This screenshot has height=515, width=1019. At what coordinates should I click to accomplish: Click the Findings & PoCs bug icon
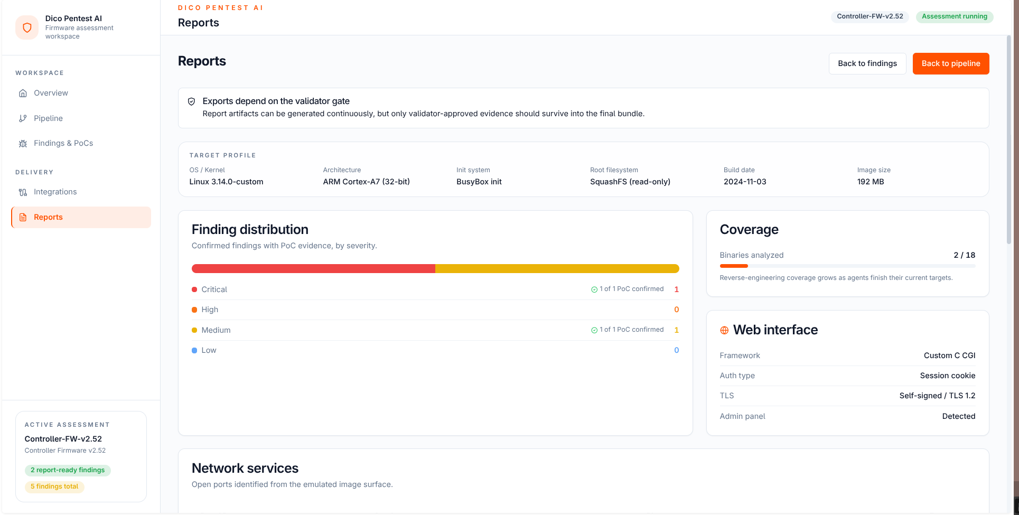click(x=23, y=143)
